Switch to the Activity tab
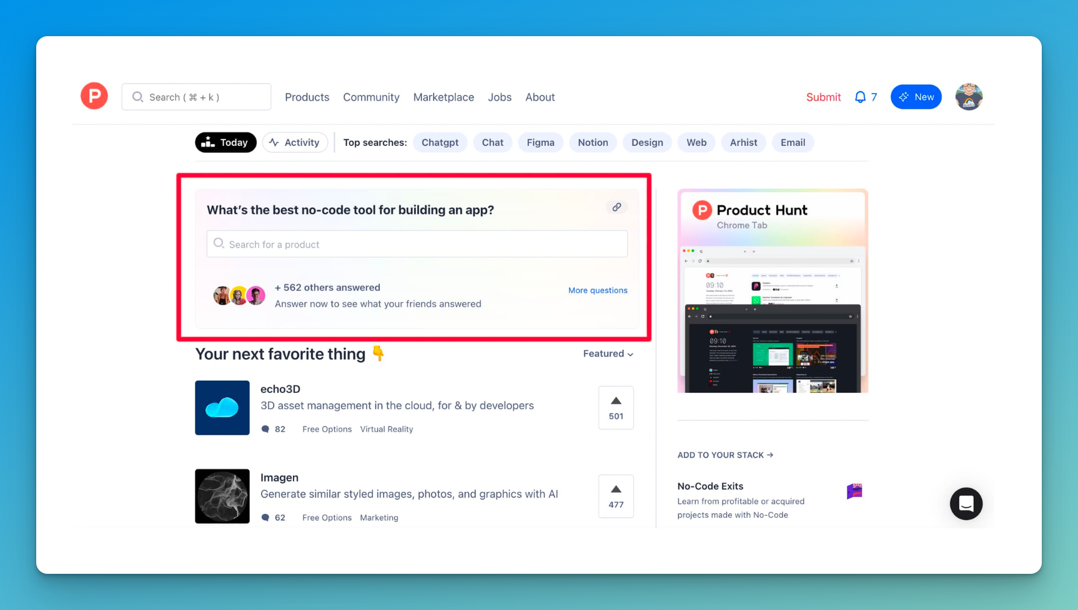The height and width of the screenshot is (610, 1078). point(295,142)
